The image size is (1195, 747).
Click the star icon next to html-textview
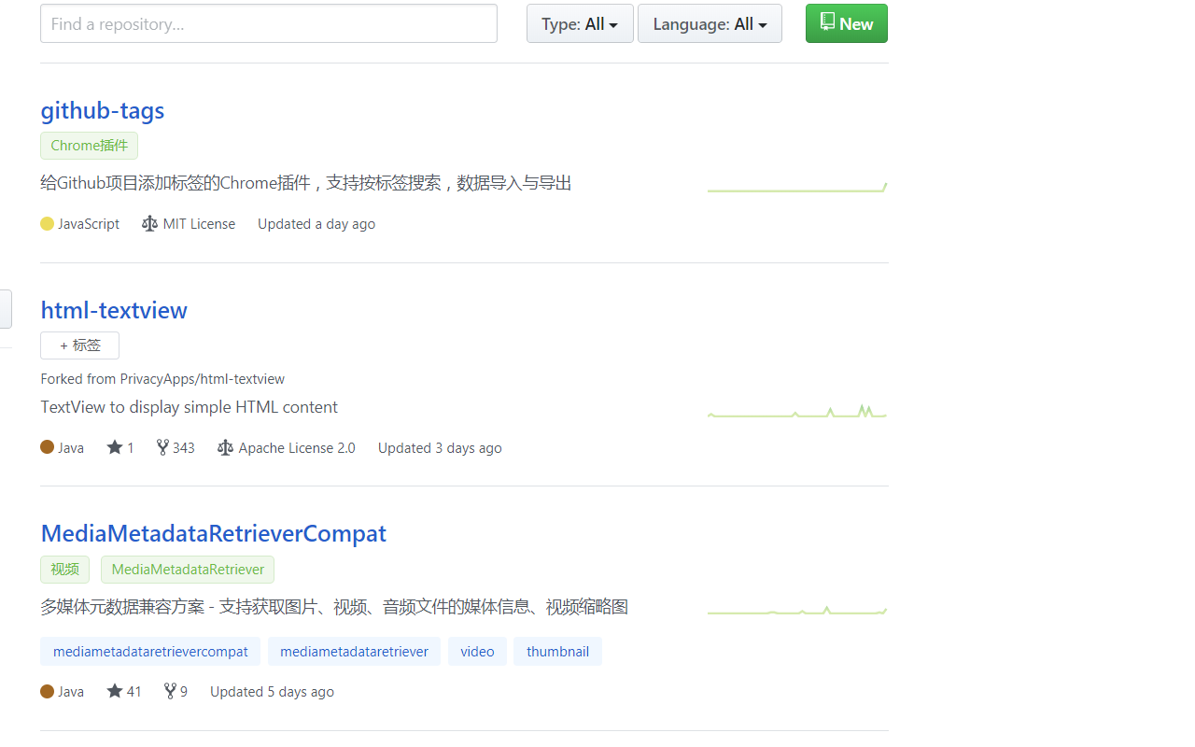click(112, 447)
